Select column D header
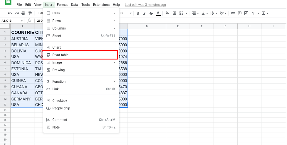This screenshot has height=145, width=287. tap(147, 26)
